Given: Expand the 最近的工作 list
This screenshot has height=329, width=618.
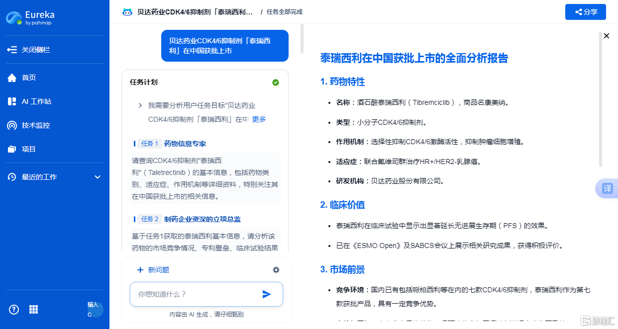Looking at the screenshot, I should coord(55,177).
